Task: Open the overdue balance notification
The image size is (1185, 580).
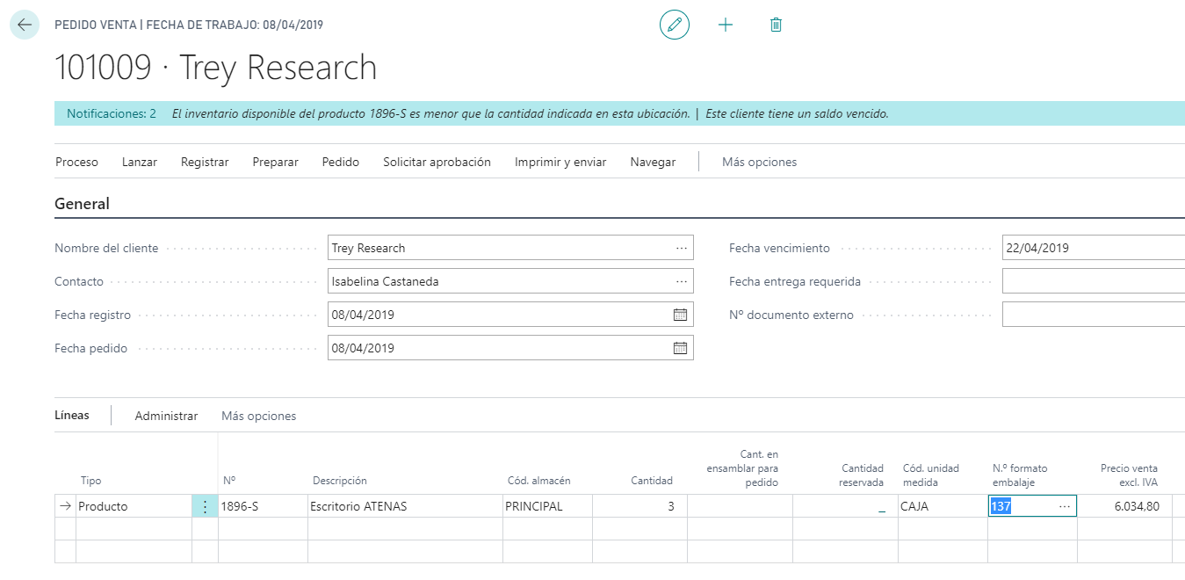Action: 798,113
